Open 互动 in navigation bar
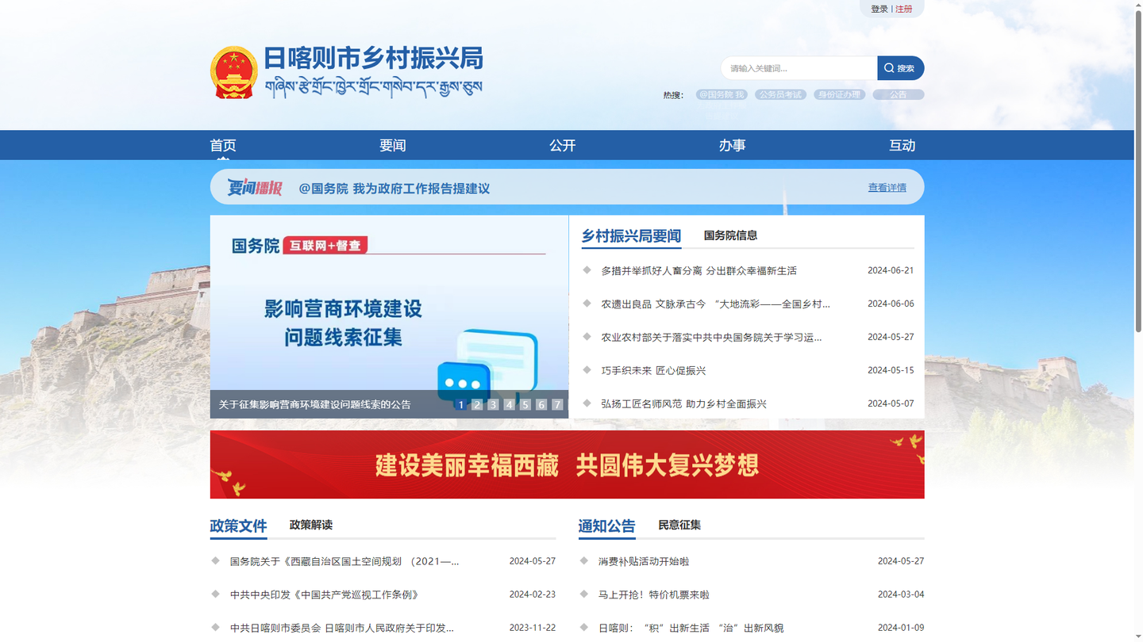Image resolution: width=1143 pixels, height=642 pixels. coord(902,145)
